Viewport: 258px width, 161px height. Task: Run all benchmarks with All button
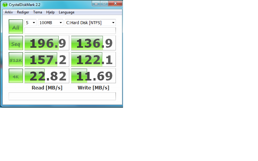point(16,27)
